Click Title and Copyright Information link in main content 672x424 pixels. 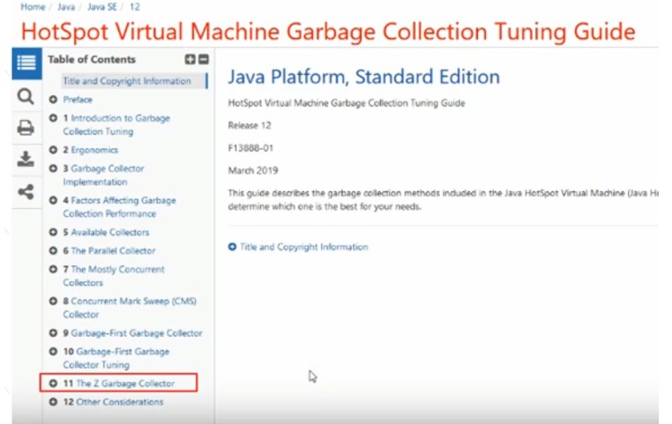[x=304, y=247]
